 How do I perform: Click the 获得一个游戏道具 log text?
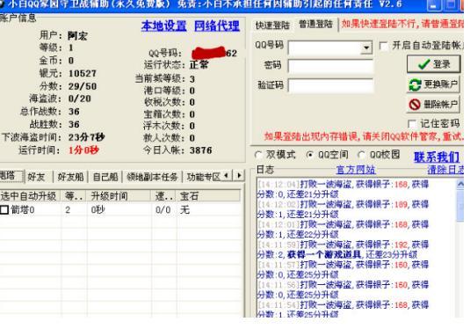tap(324, 254)
